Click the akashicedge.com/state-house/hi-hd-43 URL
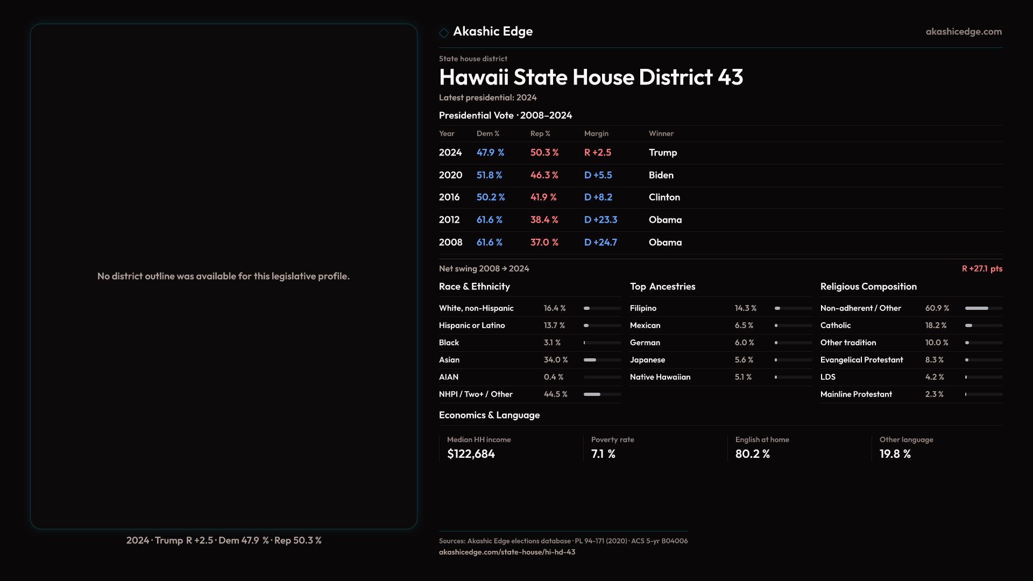The image size is (1033, 581). [x=507, y=552]
